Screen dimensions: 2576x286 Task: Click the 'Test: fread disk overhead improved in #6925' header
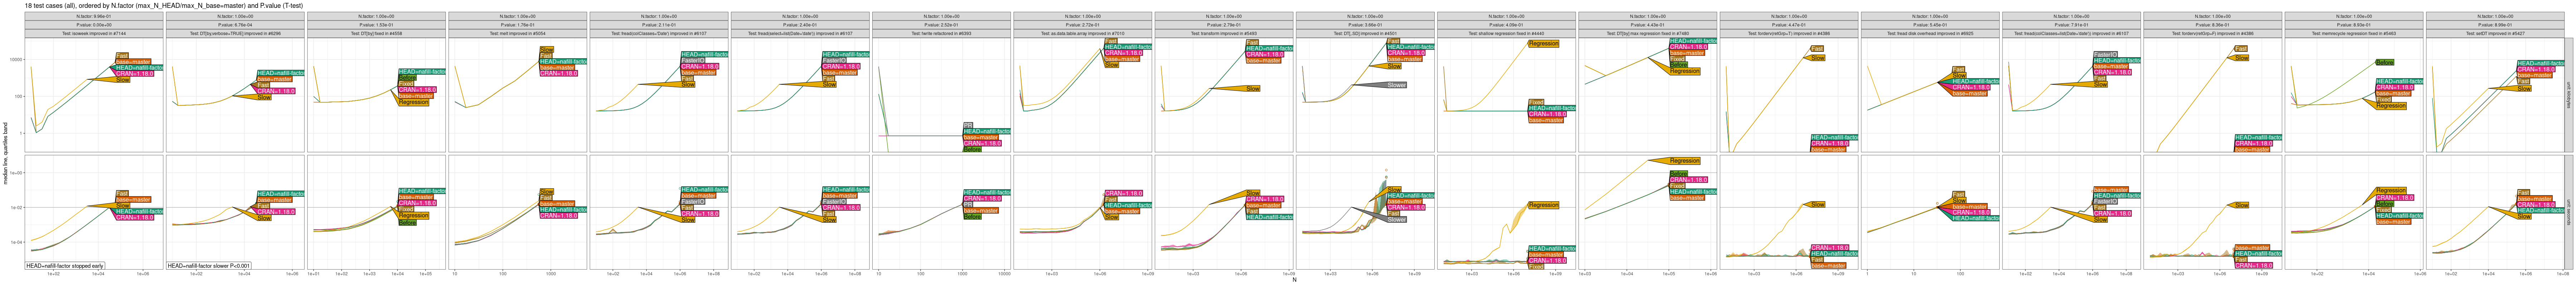[x=1929, y=33]
